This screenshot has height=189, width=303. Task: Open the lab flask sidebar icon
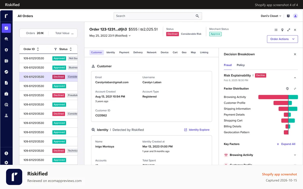click(x=6, y=115)
